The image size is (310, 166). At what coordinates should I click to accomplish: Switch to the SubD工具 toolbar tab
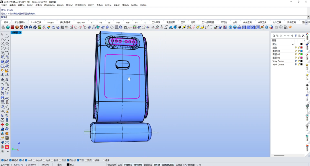coord(36,22)
